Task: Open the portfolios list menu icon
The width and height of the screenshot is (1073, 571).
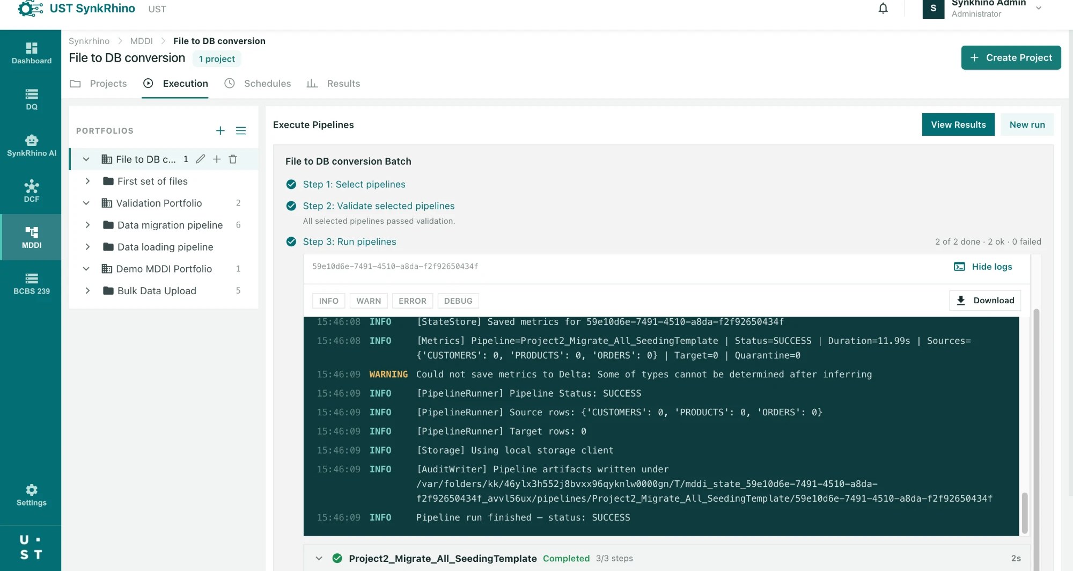Action: click(x=241, y=130)
